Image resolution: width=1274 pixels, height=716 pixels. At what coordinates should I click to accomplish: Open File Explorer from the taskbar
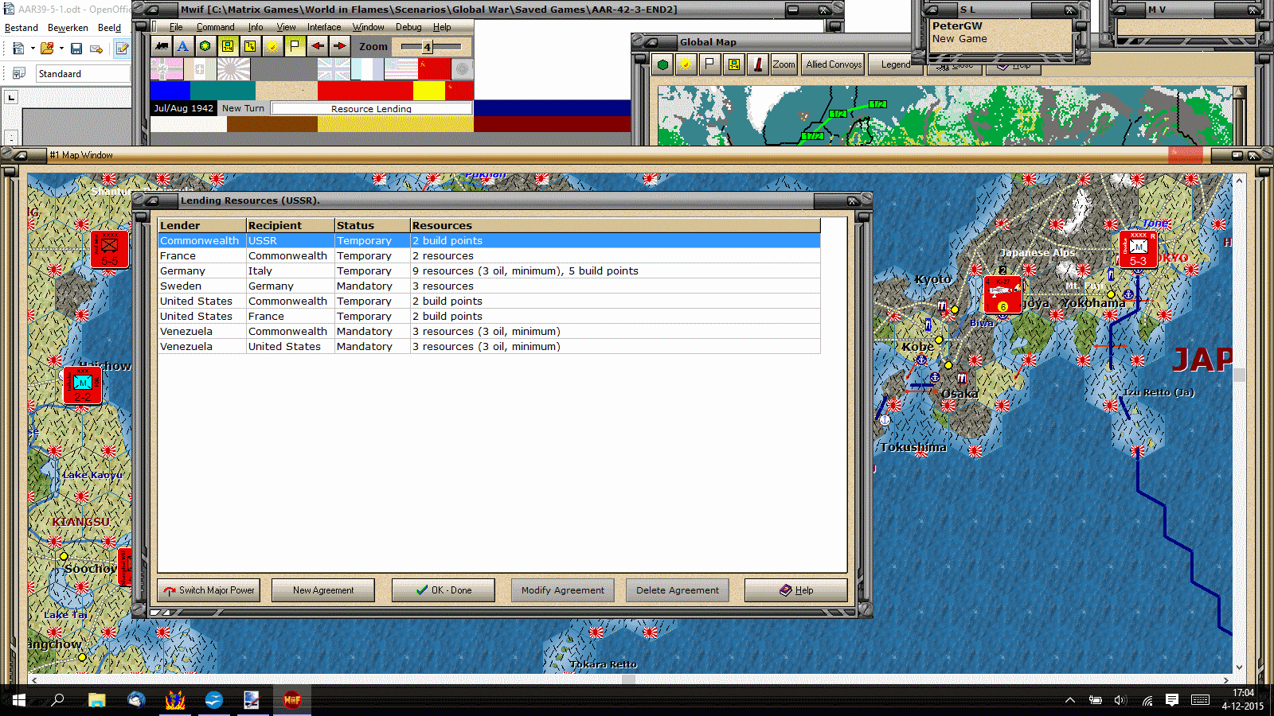[96, 700]
